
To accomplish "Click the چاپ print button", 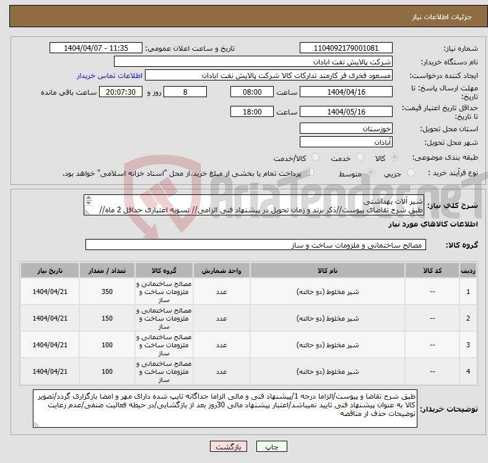I will click(x=272, y=446).
